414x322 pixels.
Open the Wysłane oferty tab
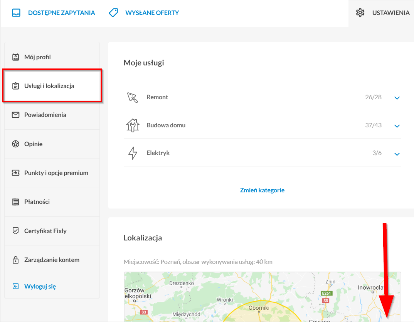(x=152, y=13)
